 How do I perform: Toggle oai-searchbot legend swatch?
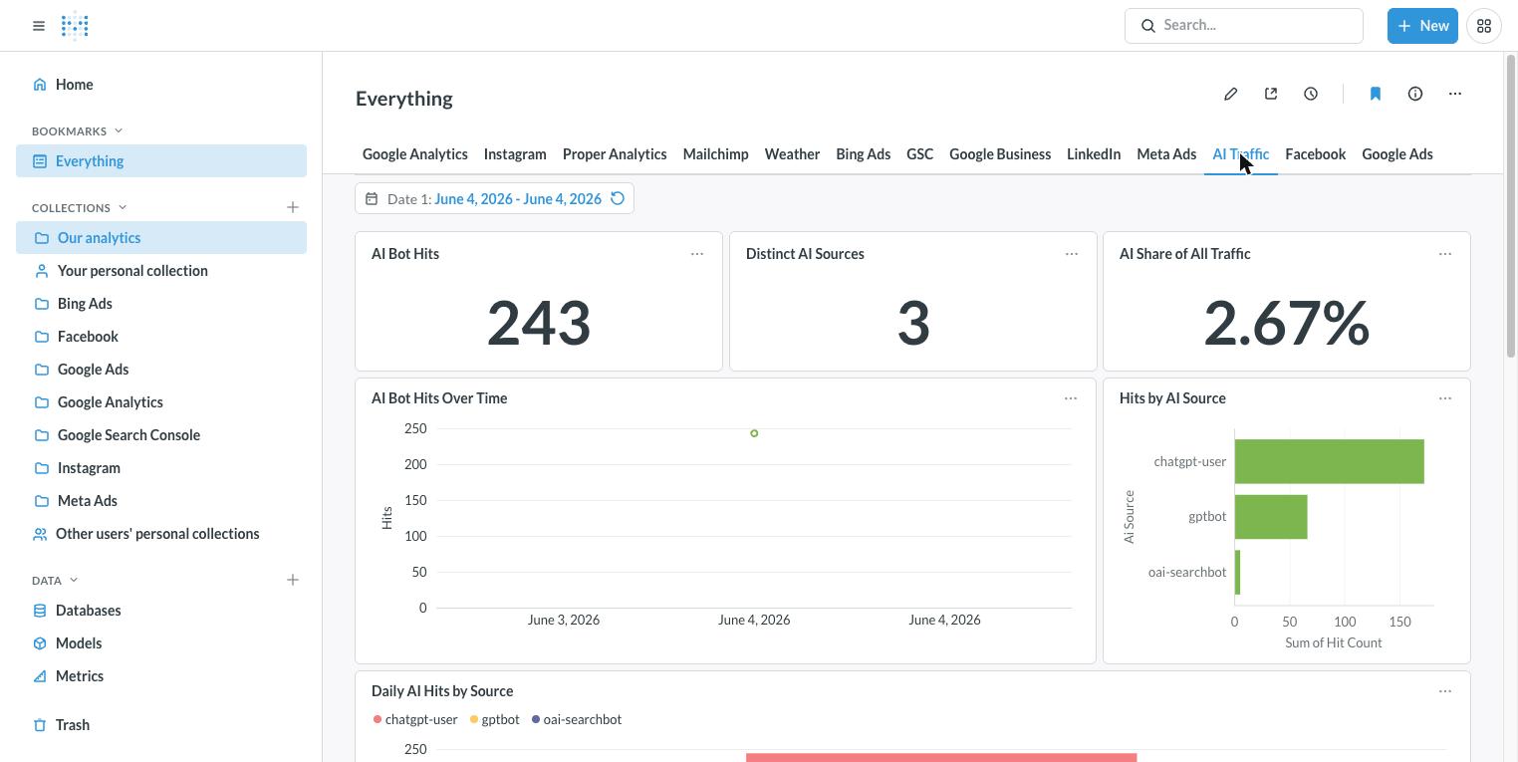(536, 719)
